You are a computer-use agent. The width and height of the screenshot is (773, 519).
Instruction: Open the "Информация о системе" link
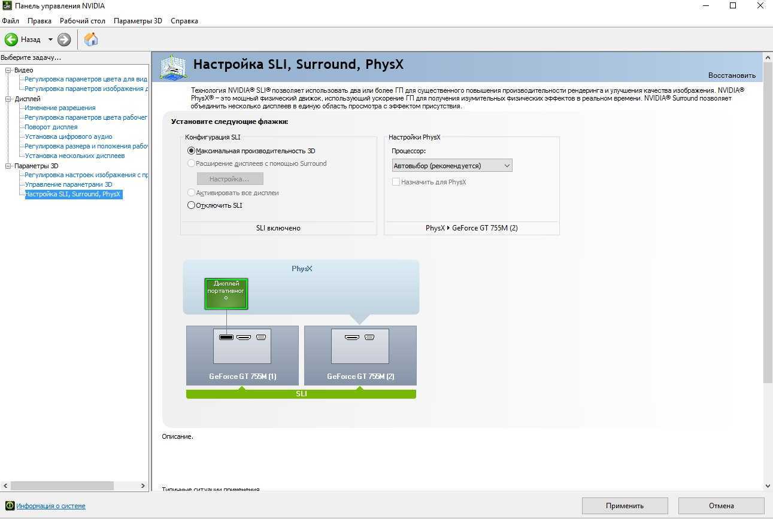click(51, 506)
